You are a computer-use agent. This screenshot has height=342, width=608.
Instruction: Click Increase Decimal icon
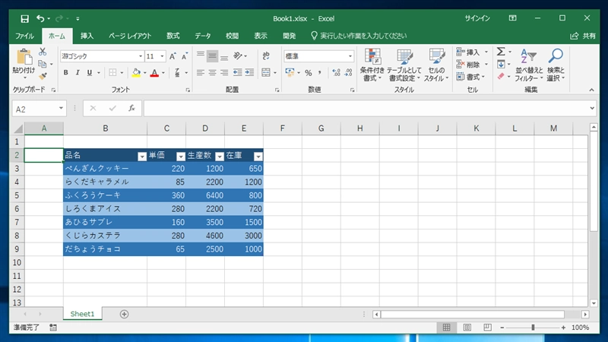336,72
